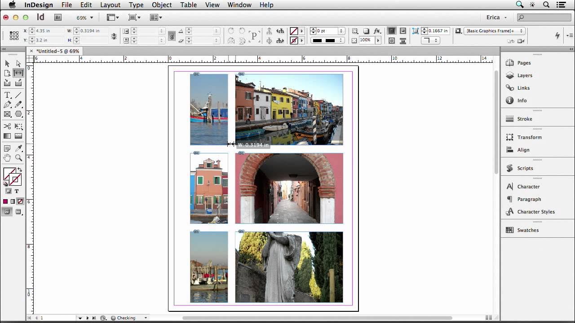
Task: Open the stroke type dropdown
Action: [328, 40]
